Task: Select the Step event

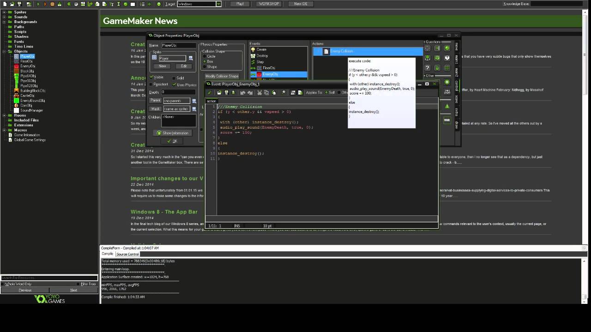Action: (x=260, y=62)
